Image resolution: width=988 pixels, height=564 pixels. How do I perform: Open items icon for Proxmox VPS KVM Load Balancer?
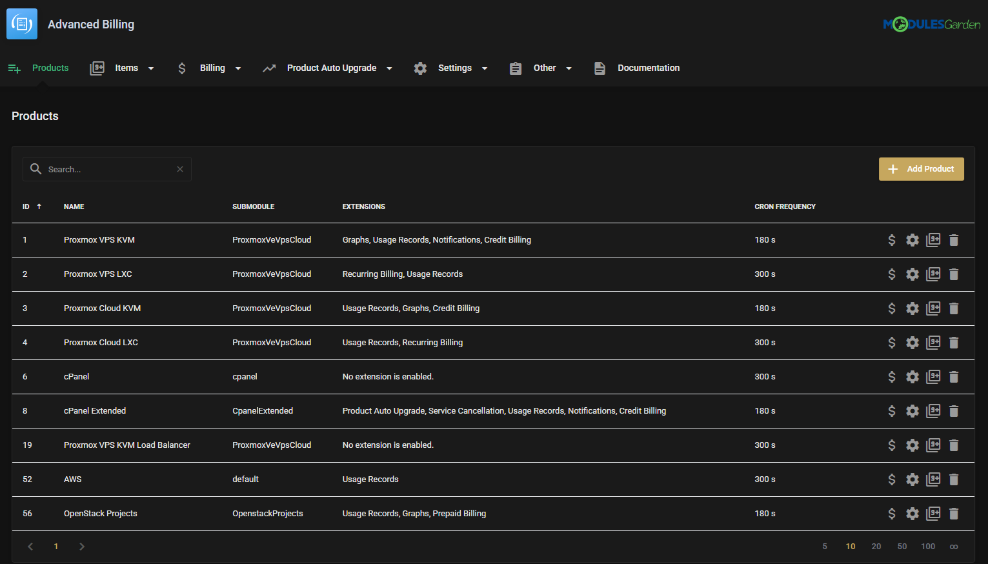[x=933, y=445]
